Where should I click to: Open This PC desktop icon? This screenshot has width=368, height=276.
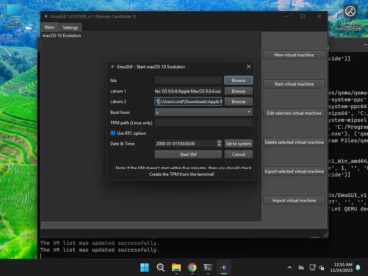click(14, 15)
